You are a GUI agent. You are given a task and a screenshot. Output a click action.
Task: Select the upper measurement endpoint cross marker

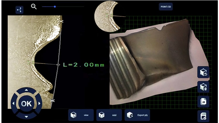(x=60, y=21)
